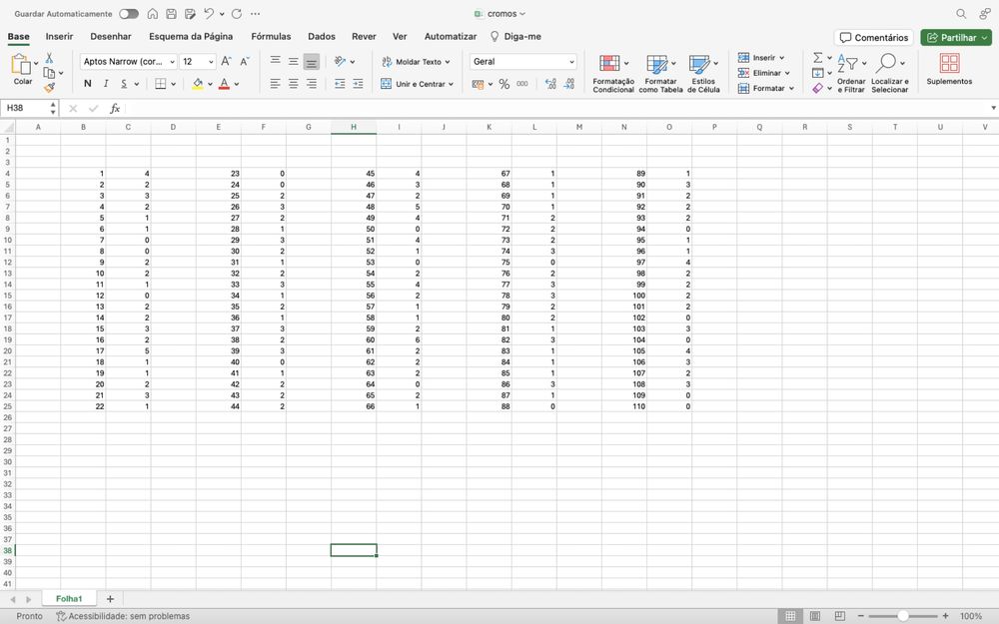The width and height of the screenshot is (999, 624).
Task: Switch to Page Layout view icon
Action: (815, 616)
